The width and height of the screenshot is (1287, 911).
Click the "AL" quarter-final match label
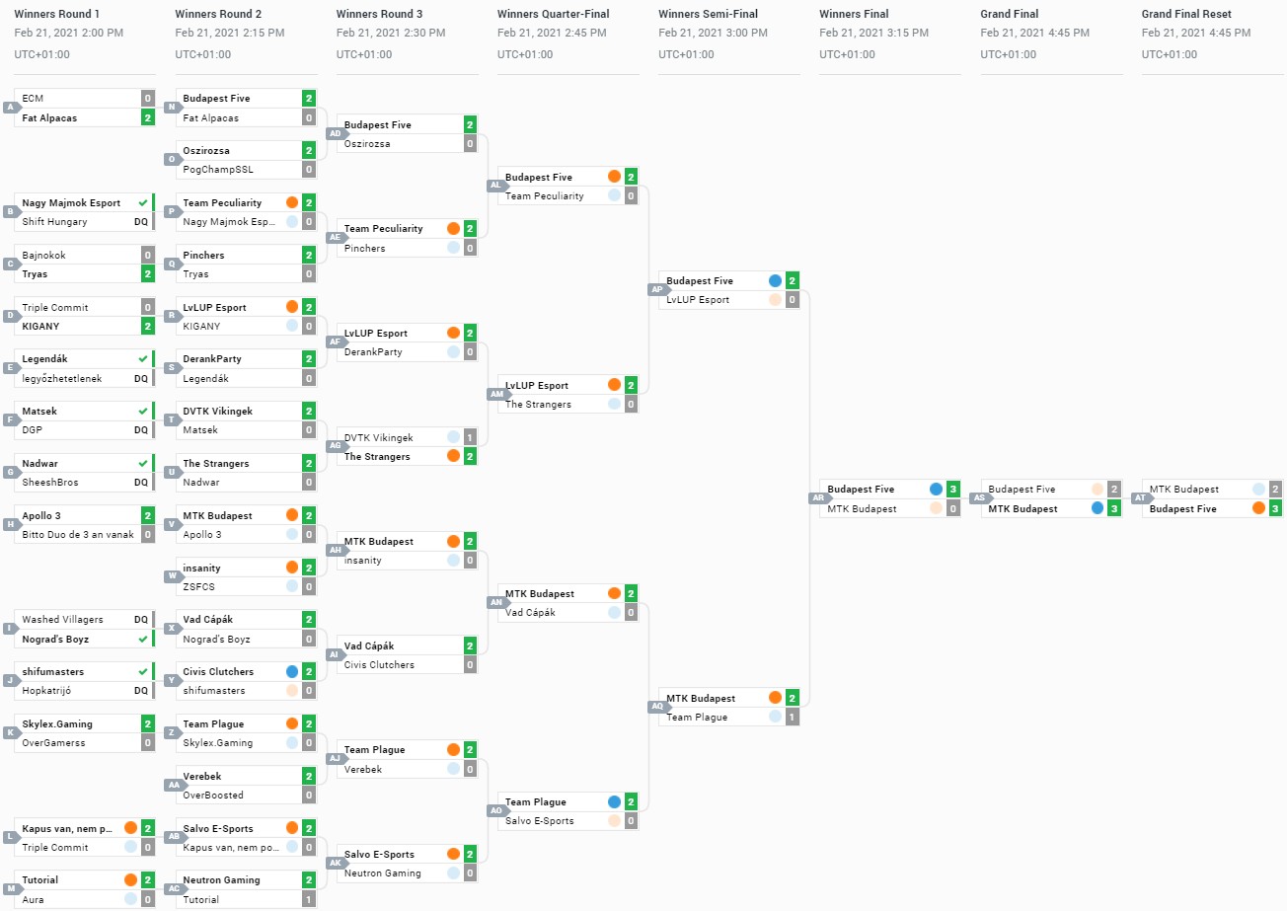click(495, 186)
